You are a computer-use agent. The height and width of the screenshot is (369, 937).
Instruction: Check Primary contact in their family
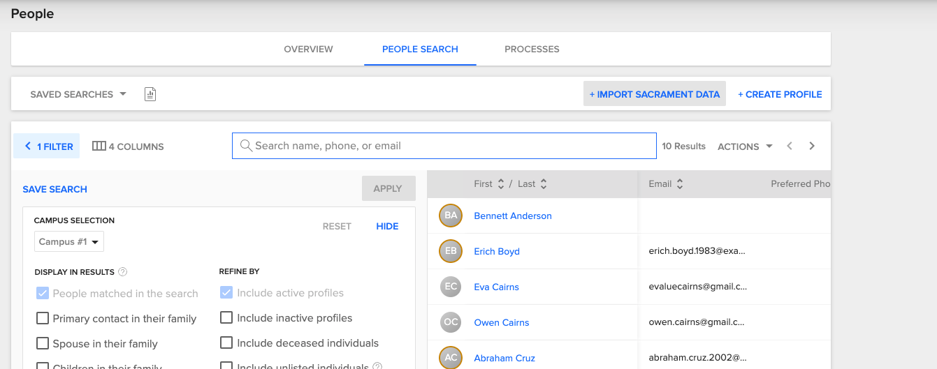[x=43, y=319]
